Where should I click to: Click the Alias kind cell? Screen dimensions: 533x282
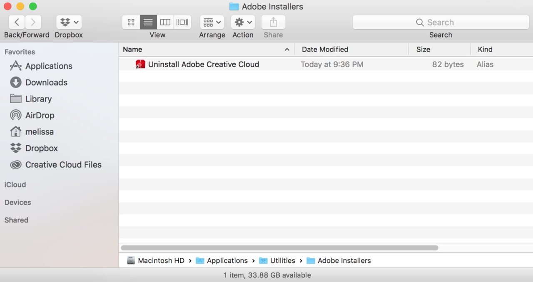(485, 64)
